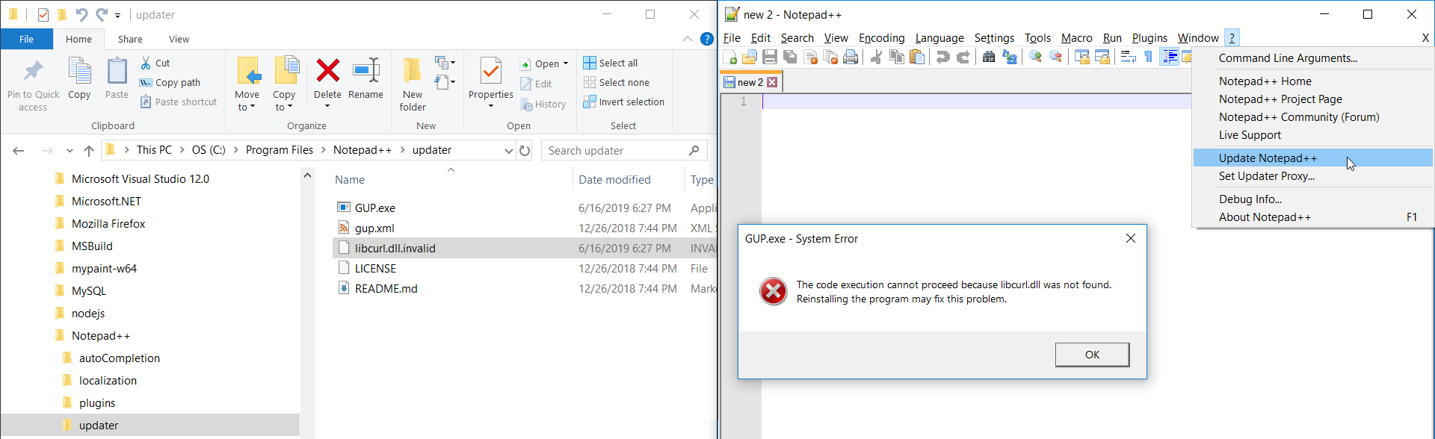Create a New folder from Explorer ribbon
1435x439 pixels.
pyautogui.click(x=413, y=84)
